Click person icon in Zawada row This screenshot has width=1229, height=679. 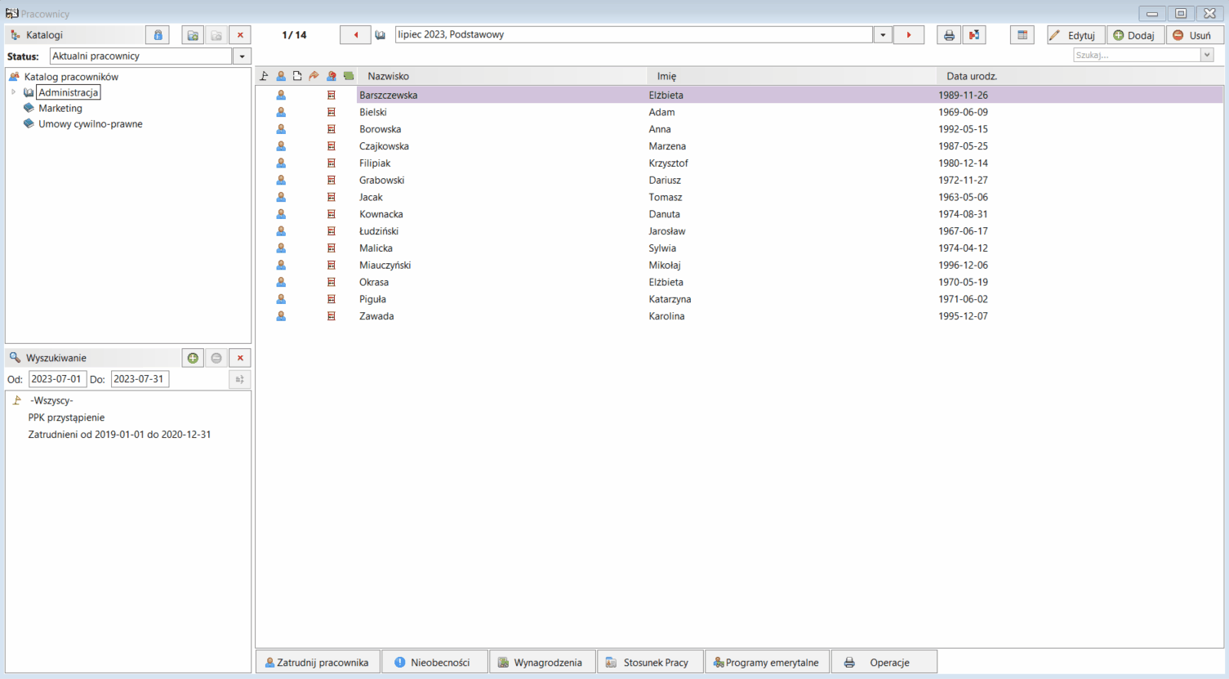pyautogui.click(x=281, y=316)
